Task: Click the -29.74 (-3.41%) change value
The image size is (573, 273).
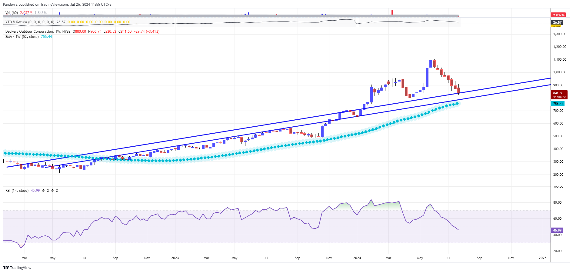Action: [147, 32]
